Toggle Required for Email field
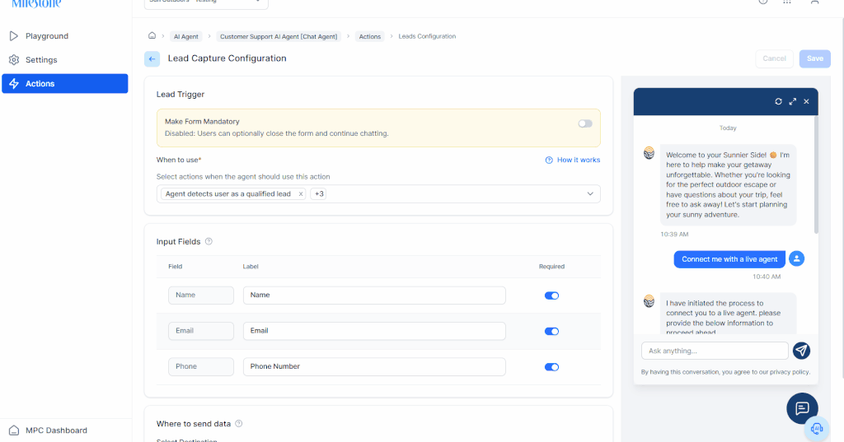Viewport: 844px width, 442px height. 551,331
